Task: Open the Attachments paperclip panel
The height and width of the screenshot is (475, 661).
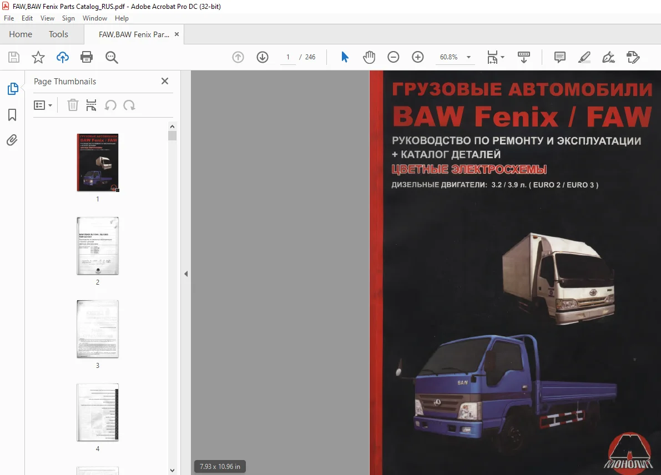Action: (12, 140)
